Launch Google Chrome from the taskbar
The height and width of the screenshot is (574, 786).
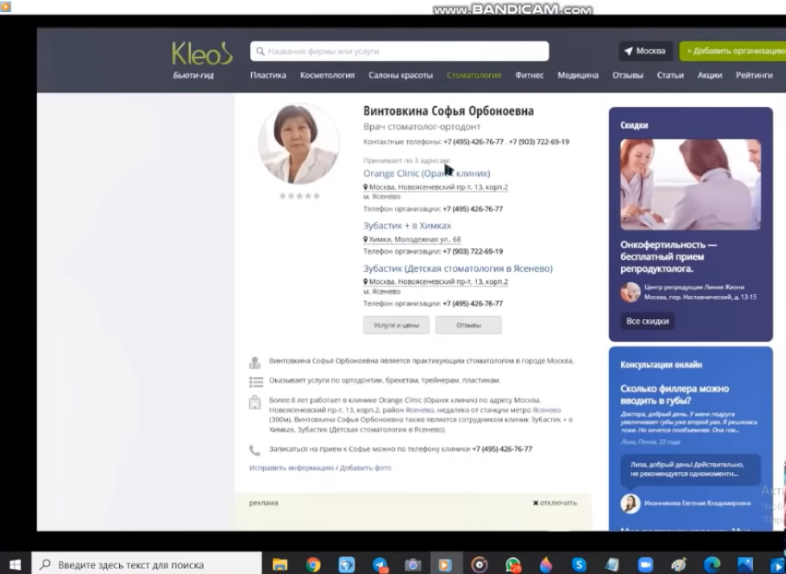coord(313,565)
